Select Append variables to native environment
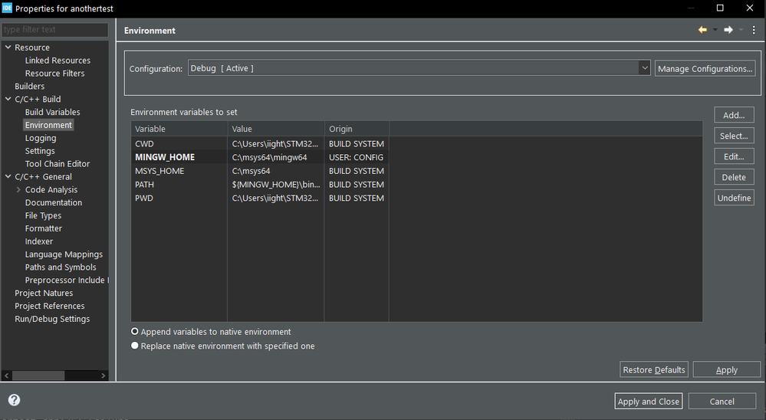Image resolution: width=766 pixels, height=420 pixels. (135, 332)
